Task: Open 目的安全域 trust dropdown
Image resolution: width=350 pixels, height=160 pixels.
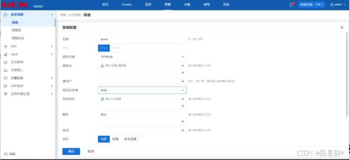Action: [142, 90]
